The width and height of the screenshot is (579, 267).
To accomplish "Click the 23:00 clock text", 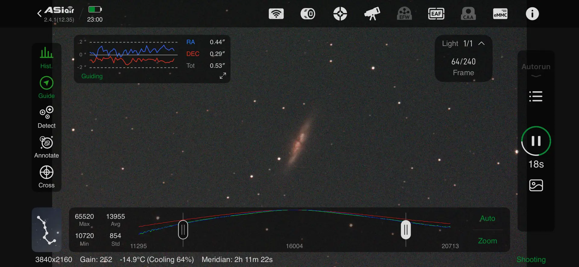I will click(95, 20).
